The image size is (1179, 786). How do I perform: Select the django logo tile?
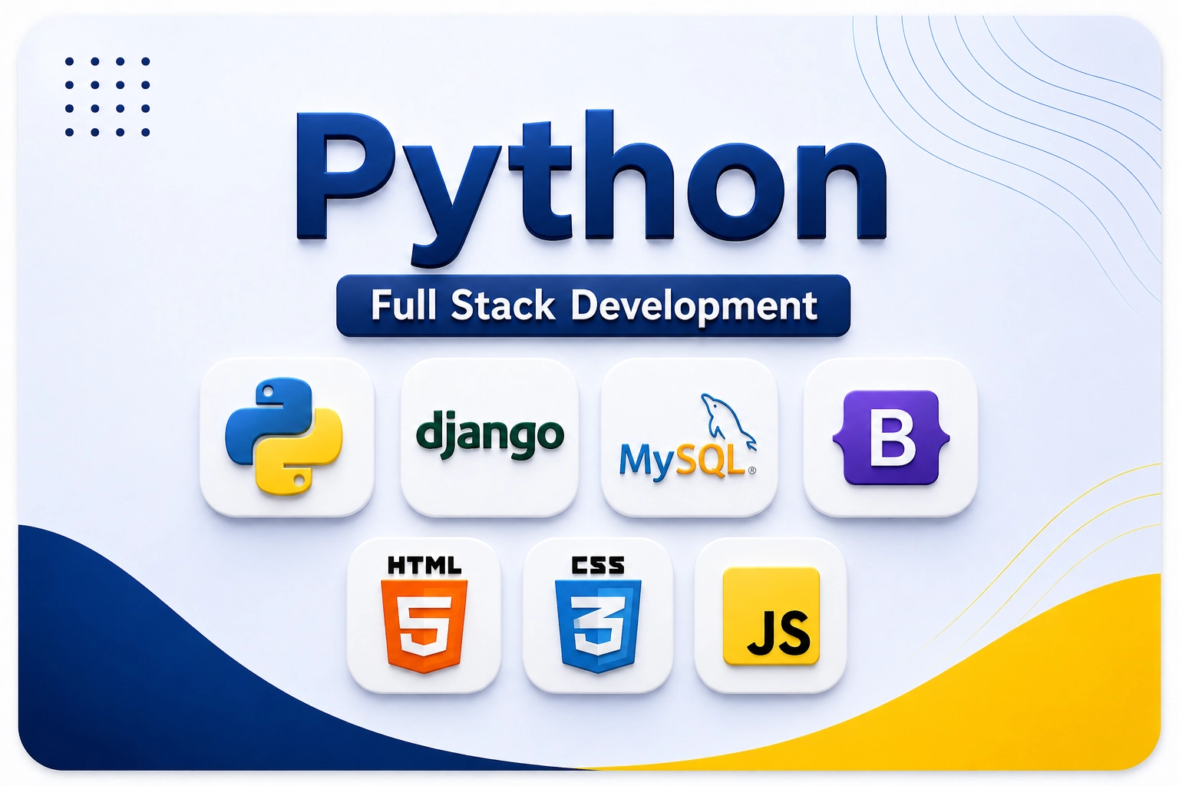coord(489,437)
